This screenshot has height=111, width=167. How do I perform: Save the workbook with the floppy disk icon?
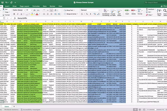pyautogui.click(x=2, y=2)
